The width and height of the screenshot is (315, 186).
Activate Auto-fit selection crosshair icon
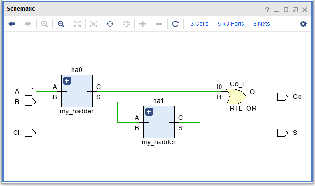point(110,24)
